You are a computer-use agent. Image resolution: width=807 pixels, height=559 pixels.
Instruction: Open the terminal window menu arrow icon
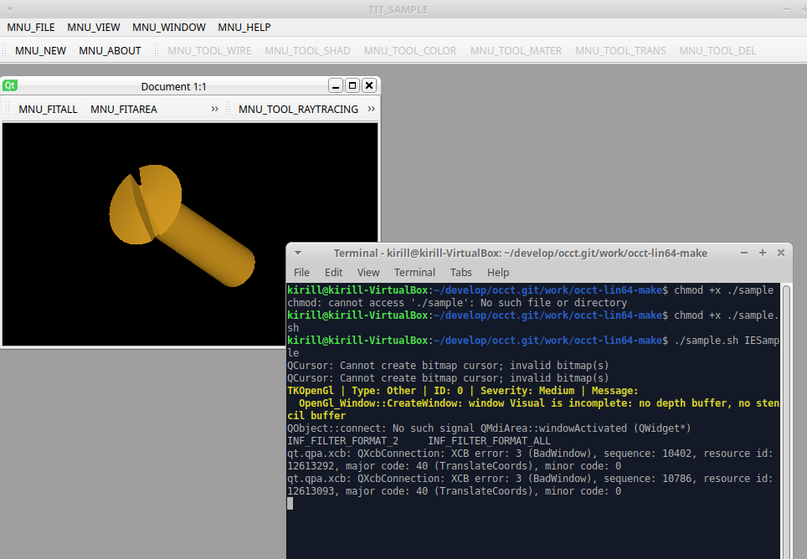[298, 253]
